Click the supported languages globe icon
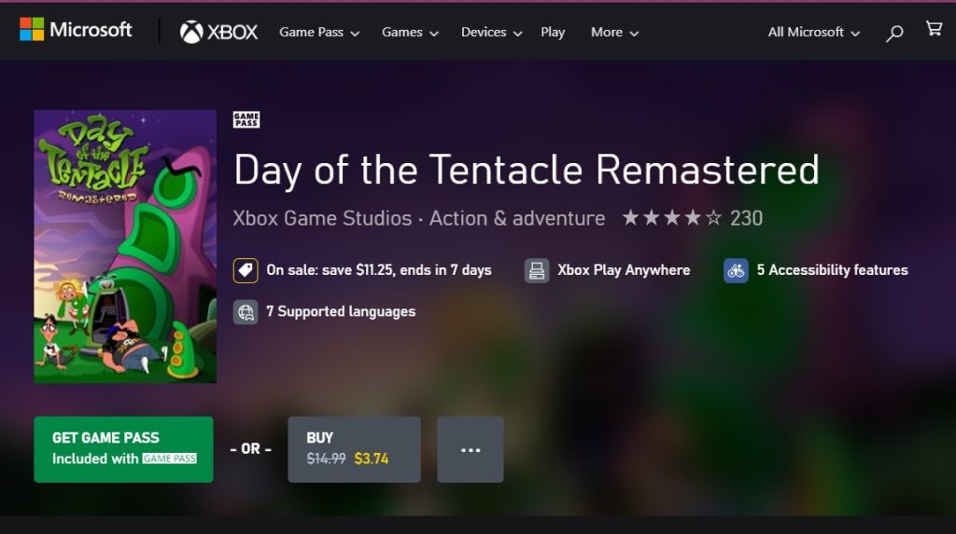The image size is (956, 534). [246, 311]
